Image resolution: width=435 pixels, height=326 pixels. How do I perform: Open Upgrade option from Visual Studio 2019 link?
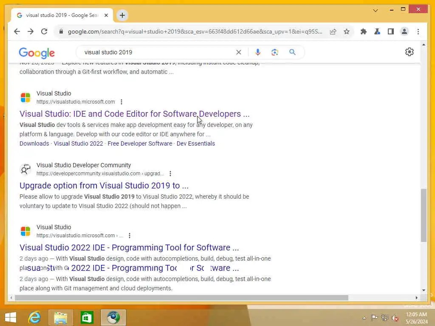coord(104,186)
